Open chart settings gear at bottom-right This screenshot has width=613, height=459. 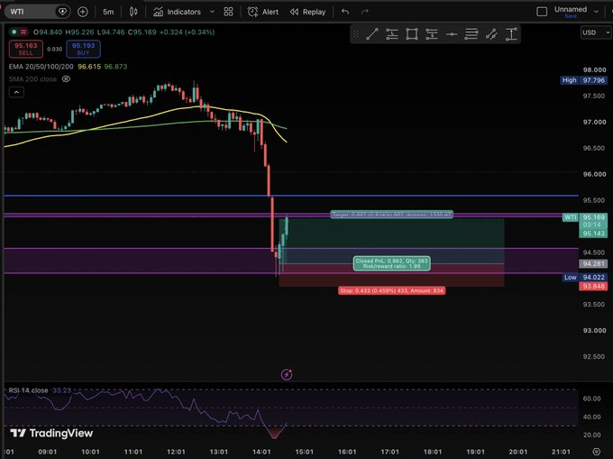click(x=596, y=452)
